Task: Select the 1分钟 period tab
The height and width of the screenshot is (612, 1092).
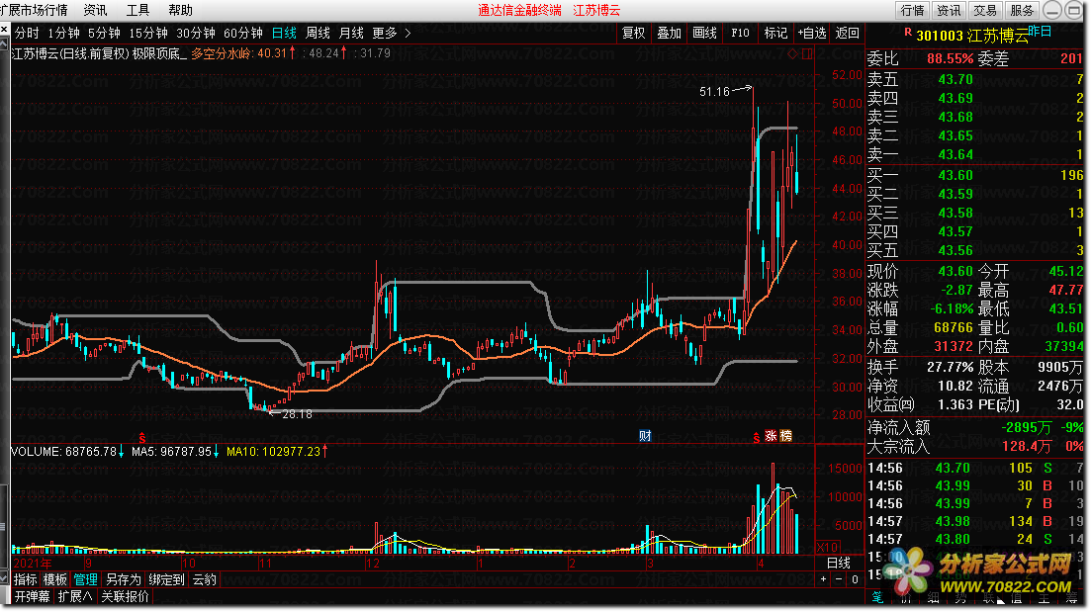Action: [63, 33]
